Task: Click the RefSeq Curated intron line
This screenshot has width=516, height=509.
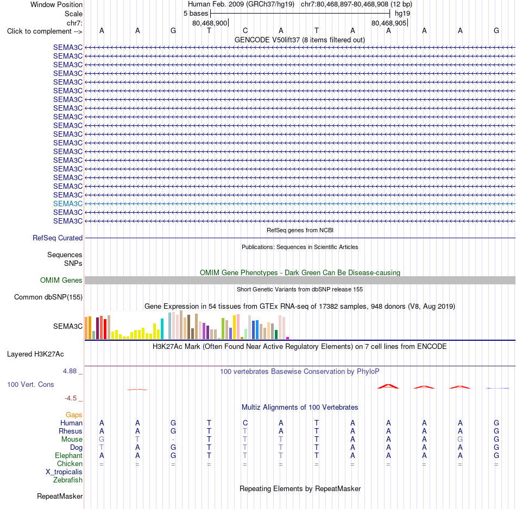Action: [300, 238]
